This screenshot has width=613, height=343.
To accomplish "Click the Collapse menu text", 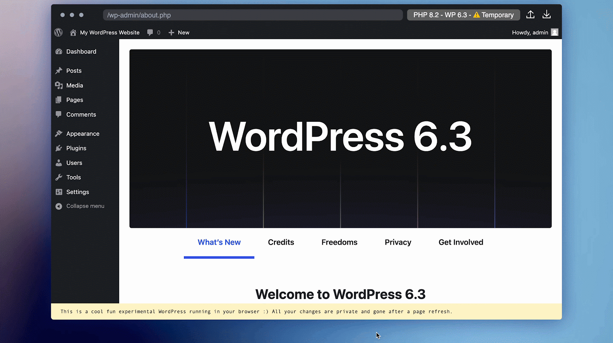I will [x=85, y=206].
